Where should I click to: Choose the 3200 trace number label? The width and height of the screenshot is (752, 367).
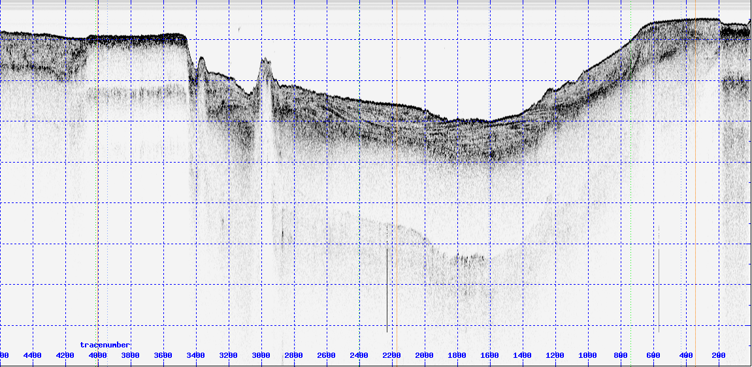tap(228, 355)
